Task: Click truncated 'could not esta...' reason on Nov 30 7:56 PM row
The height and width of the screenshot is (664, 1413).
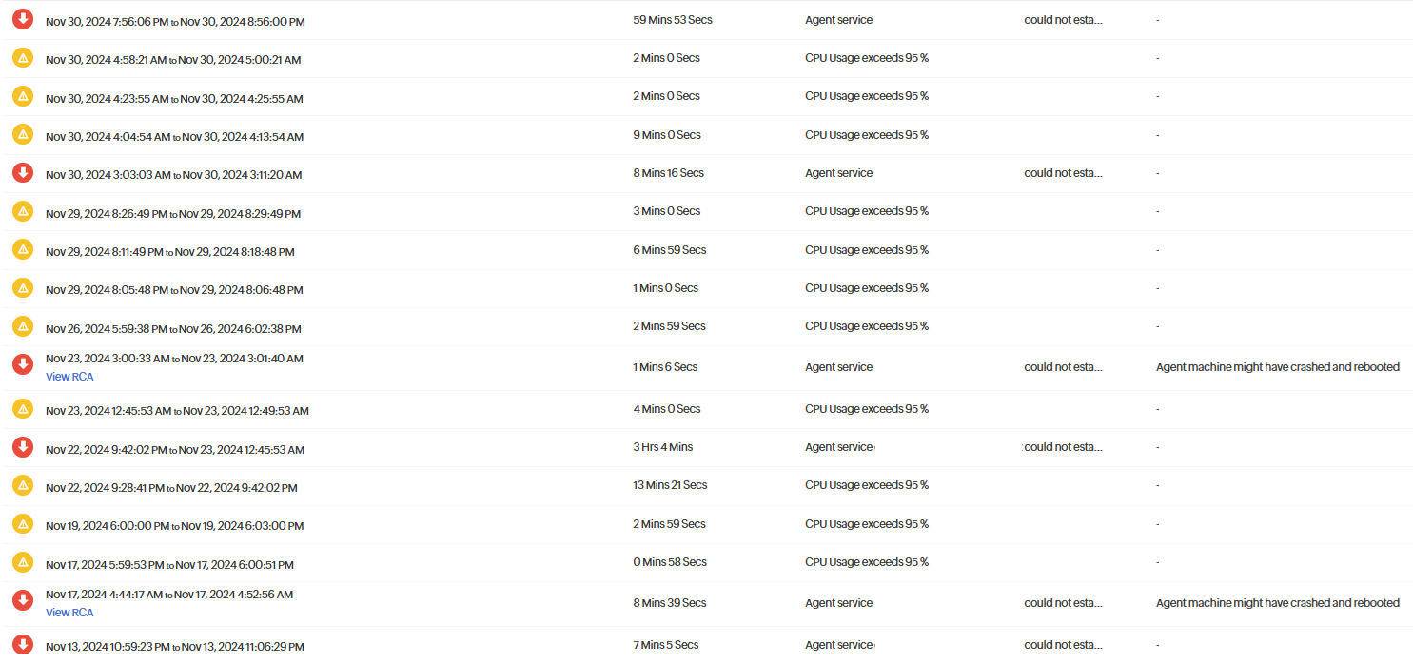Action: [x=1063, y=20]
